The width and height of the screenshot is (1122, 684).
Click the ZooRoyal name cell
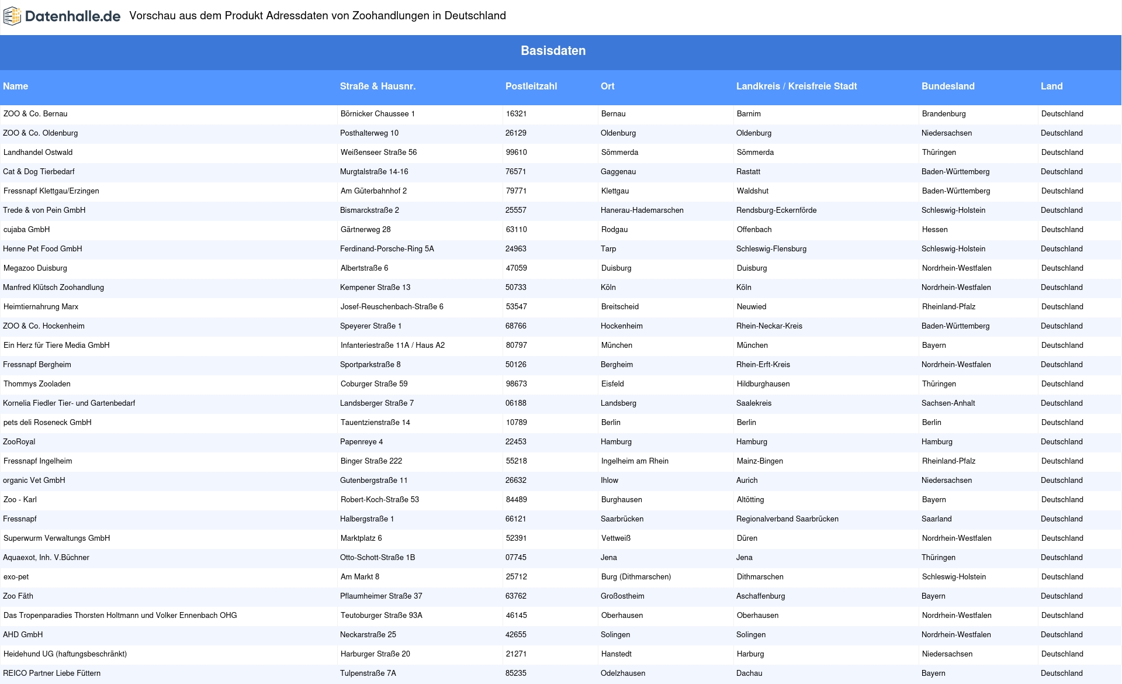point(19,442)
